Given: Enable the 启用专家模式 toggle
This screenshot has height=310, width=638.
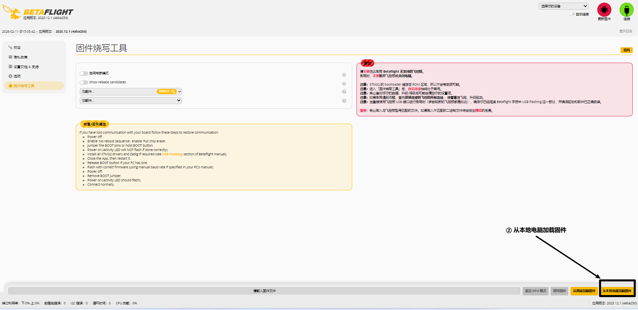Looking at the screenshot, I should click(84, 73).
